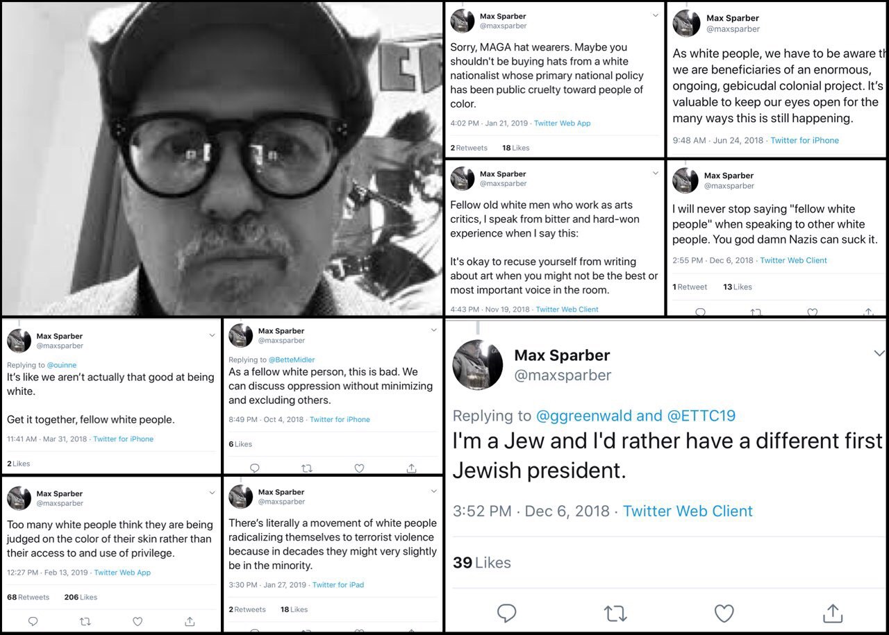Image resolution: width=889 pixels, height=635 pixels.
Task: View the 206 Likes list on the privilege tweet
Action: coord(81,597)
